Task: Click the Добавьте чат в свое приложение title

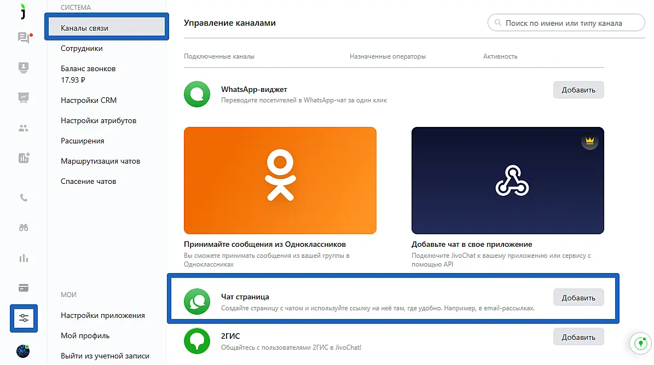Action: pos(472,245)
